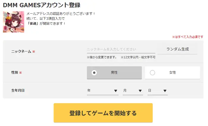This screenshot has height=126, width=208.
Task: Click the メールアドレスの認証ありがとうございます message
Action: point(61,14)
